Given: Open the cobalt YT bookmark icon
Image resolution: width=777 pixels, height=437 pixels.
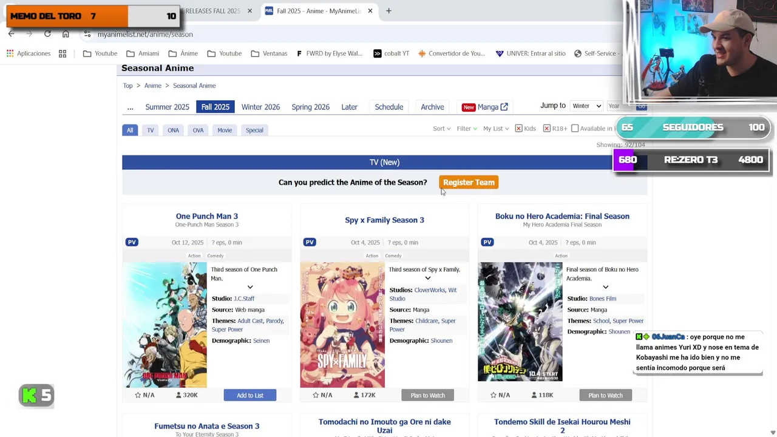Looking at the screenshot, I should (377, 53).
